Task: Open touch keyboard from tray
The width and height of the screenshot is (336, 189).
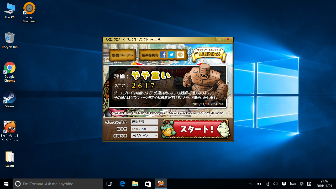Action: [293, 184]
